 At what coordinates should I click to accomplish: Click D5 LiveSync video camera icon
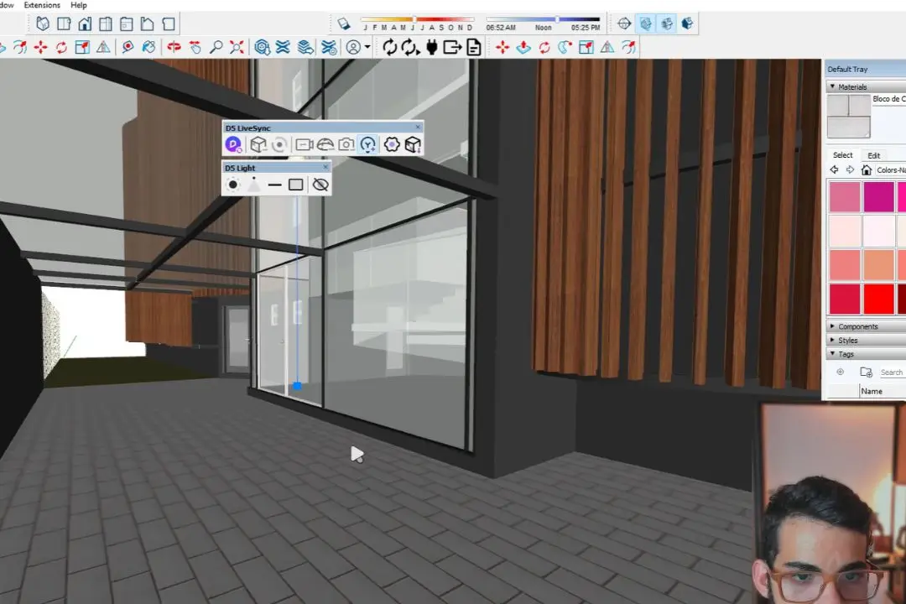tap(305, 144)
